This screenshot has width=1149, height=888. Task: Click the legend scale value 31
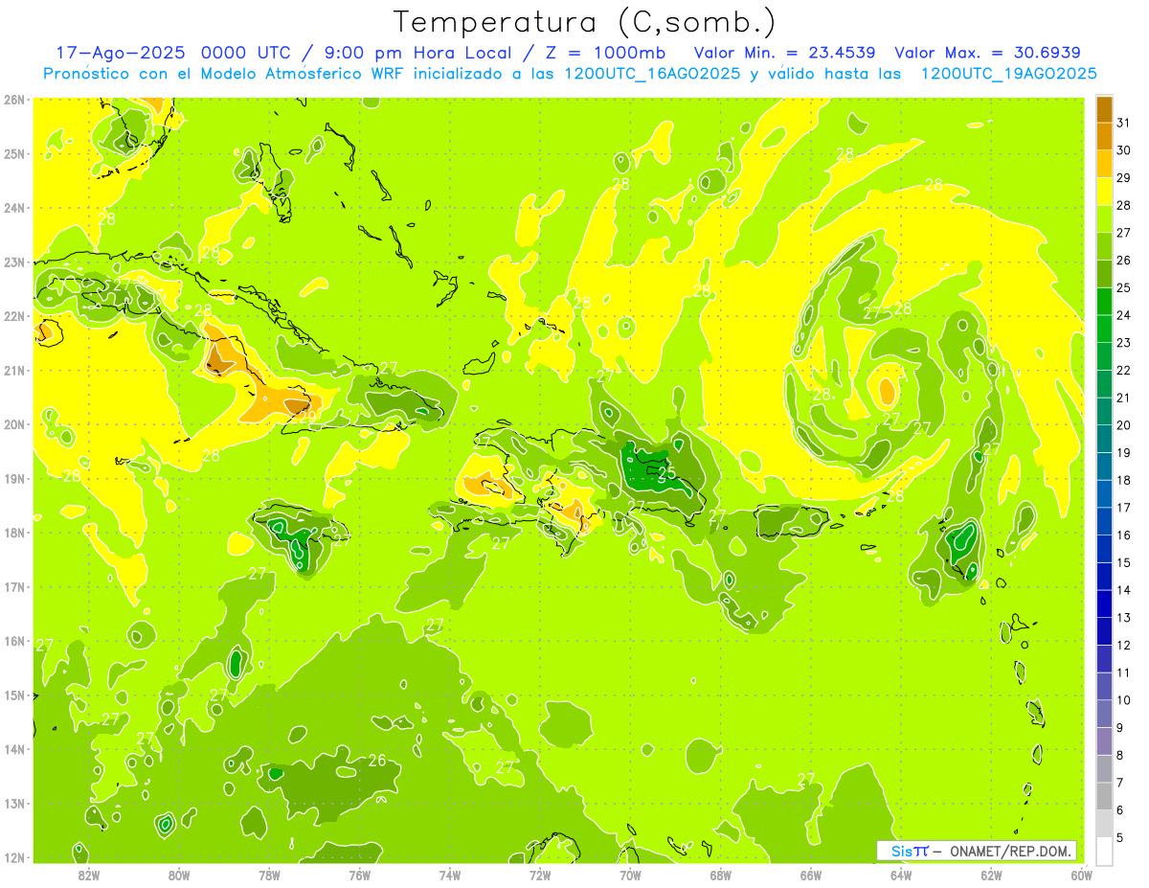(1123, 122)
